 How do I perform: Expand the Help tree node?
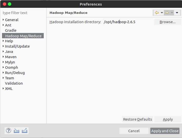[x=3, y=41]
